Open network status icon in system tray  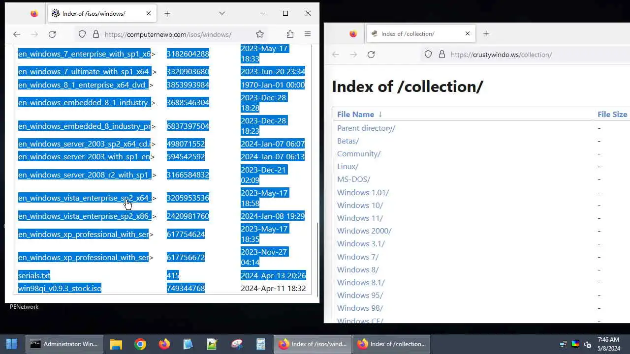[564, 344]
